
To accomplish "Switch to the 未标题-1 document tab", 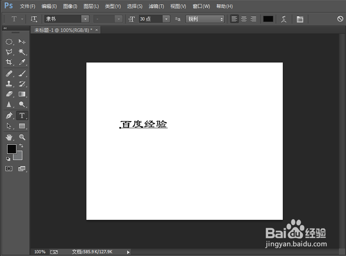I will coord(63,30).
